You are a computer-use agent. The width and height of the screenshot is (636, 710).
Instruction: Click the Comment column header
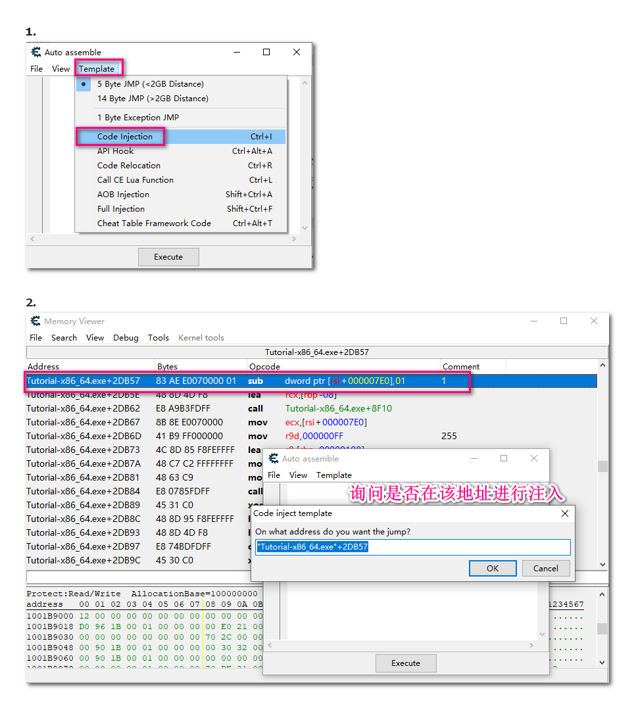[473, 366]
